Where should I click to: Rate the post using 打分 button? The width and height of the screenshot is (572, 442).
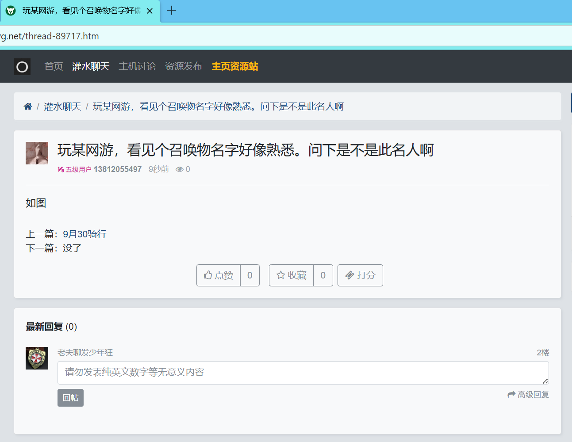[360, 275]
